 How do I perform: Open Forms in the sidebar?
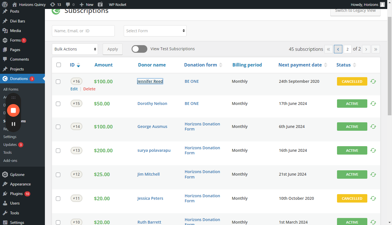tap(15, 40)
